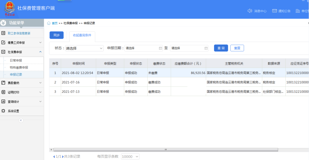Select the row dated 2021-07-13
309x160 pixels.
click(x=179, y=91)
